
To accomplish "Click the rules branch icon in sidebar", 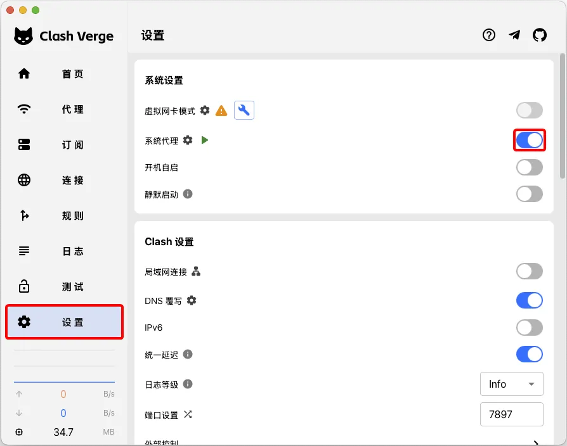I will point(24,215).
